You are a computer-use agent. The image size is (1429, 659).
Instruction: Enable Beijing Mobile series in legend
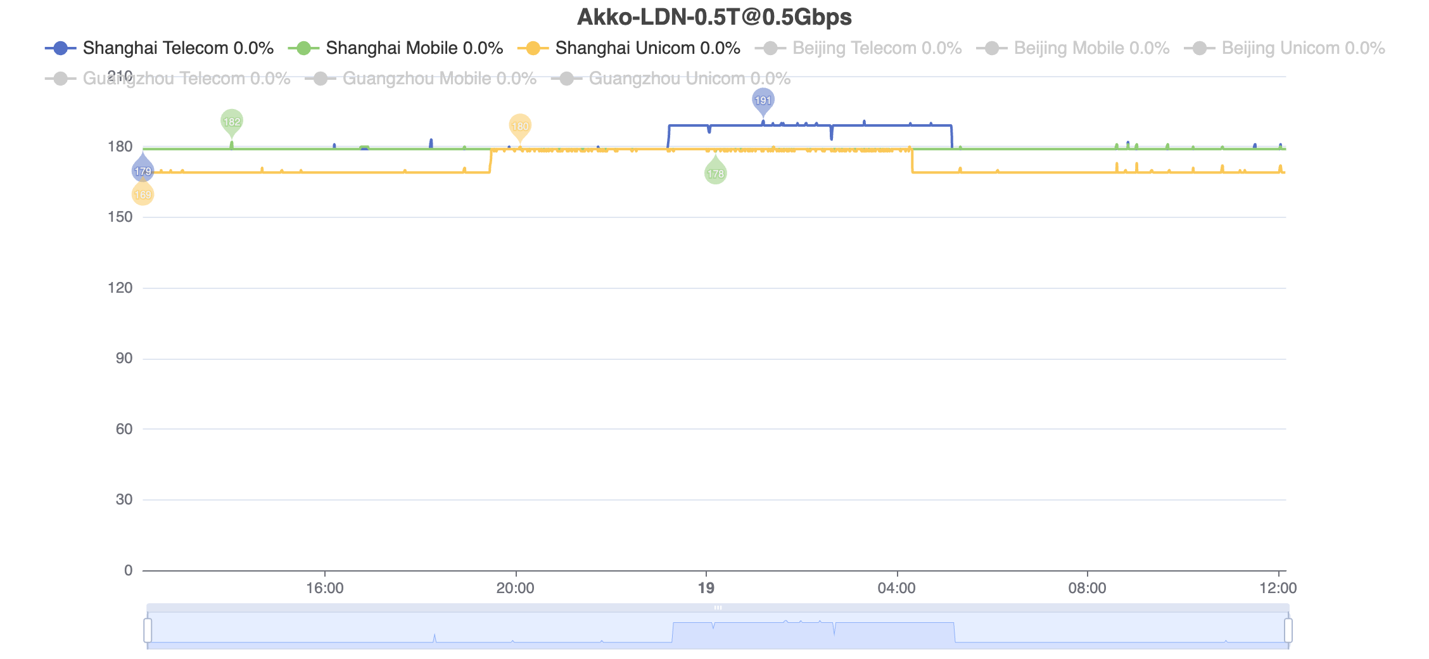[x=1073, y=48]
